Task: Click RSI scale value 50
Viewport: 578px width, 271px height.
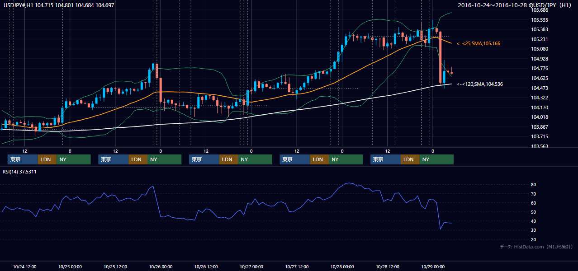Action: (534, 212)
